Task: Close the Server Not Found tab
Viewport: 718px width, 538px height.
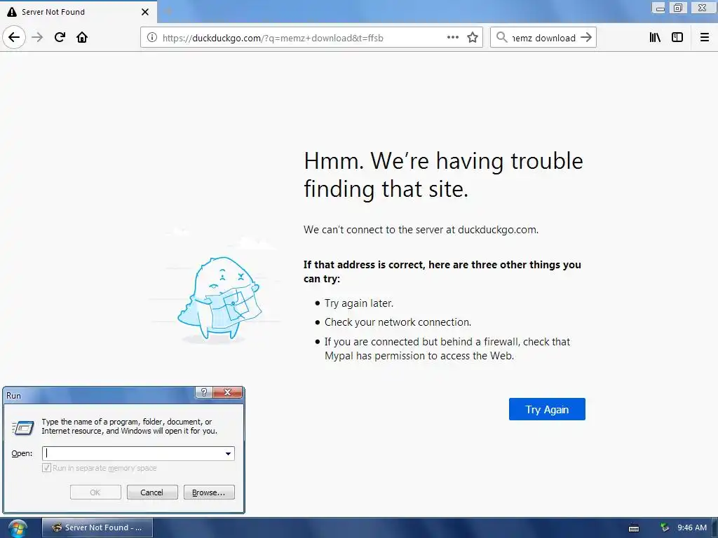Action: click(x=144, y=12)
